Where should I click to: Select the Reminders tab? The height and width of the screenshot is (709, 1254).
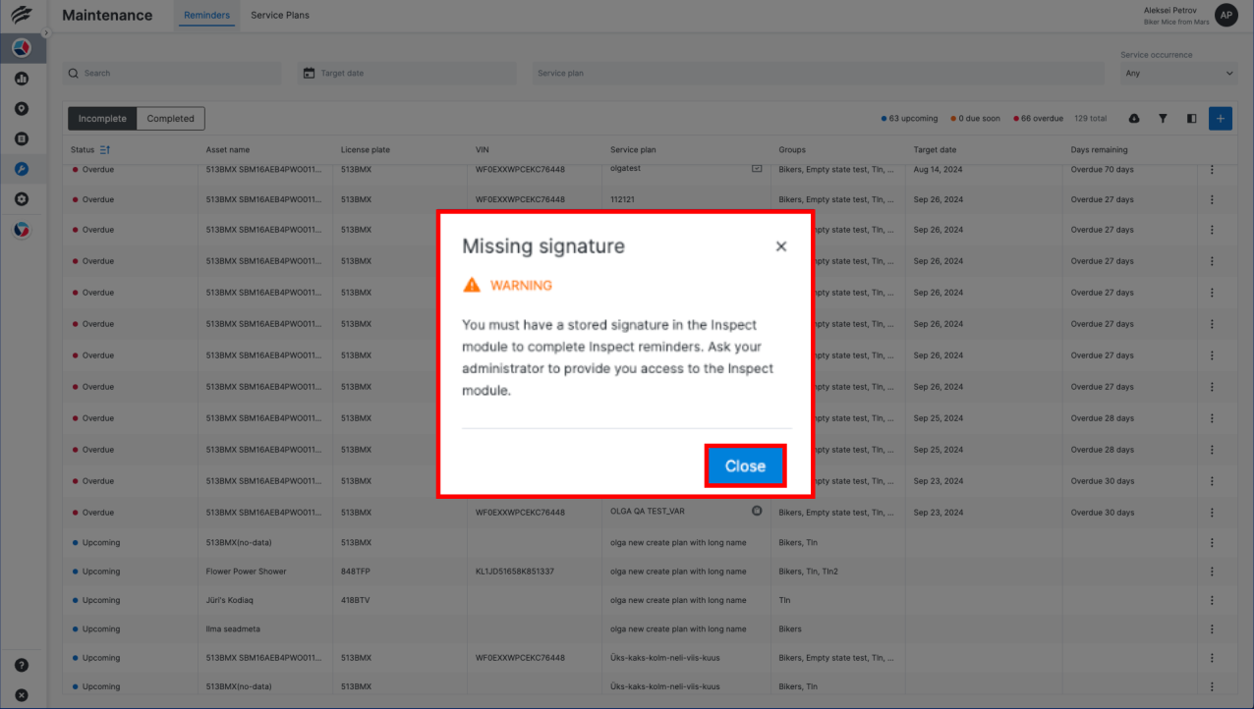206,16
